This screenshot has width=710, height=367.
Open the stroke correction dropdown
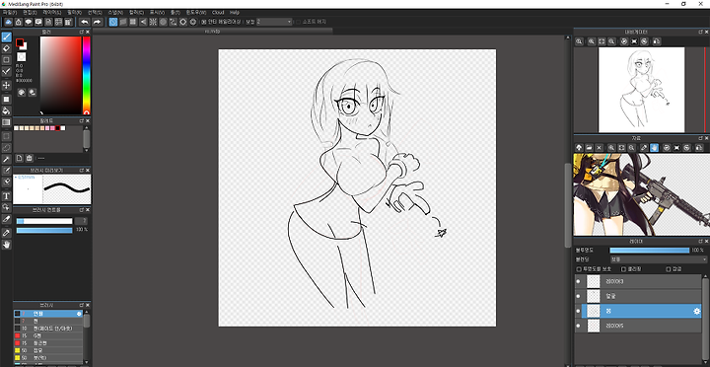pos(274,22)
